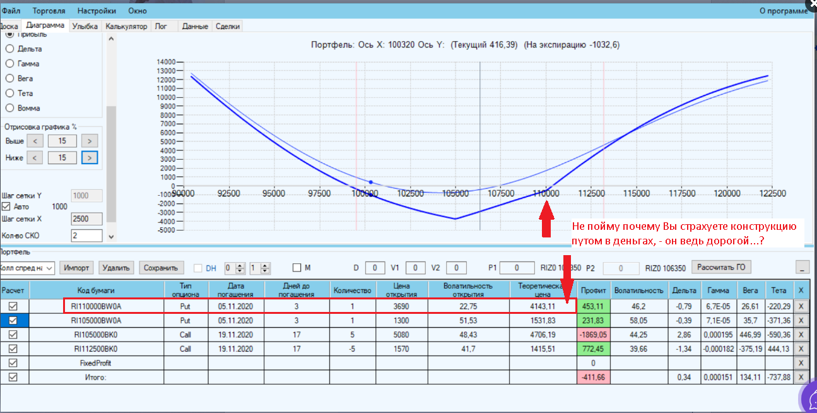Click the Код бумаги column header

96,290
